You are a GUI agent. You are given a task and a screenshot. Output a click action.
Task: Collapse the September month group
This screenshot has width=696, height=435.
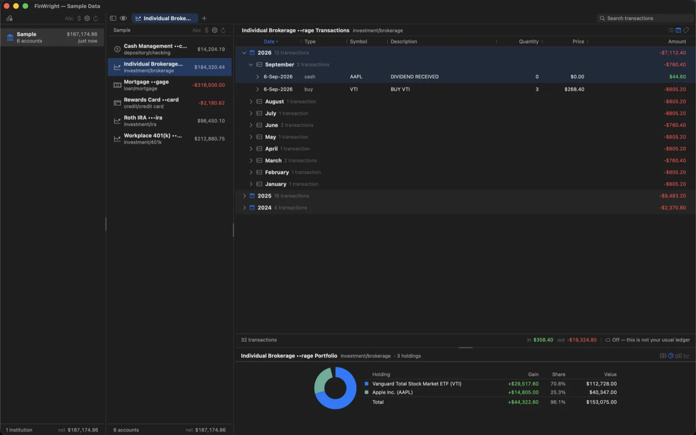[x=251, y=64]
